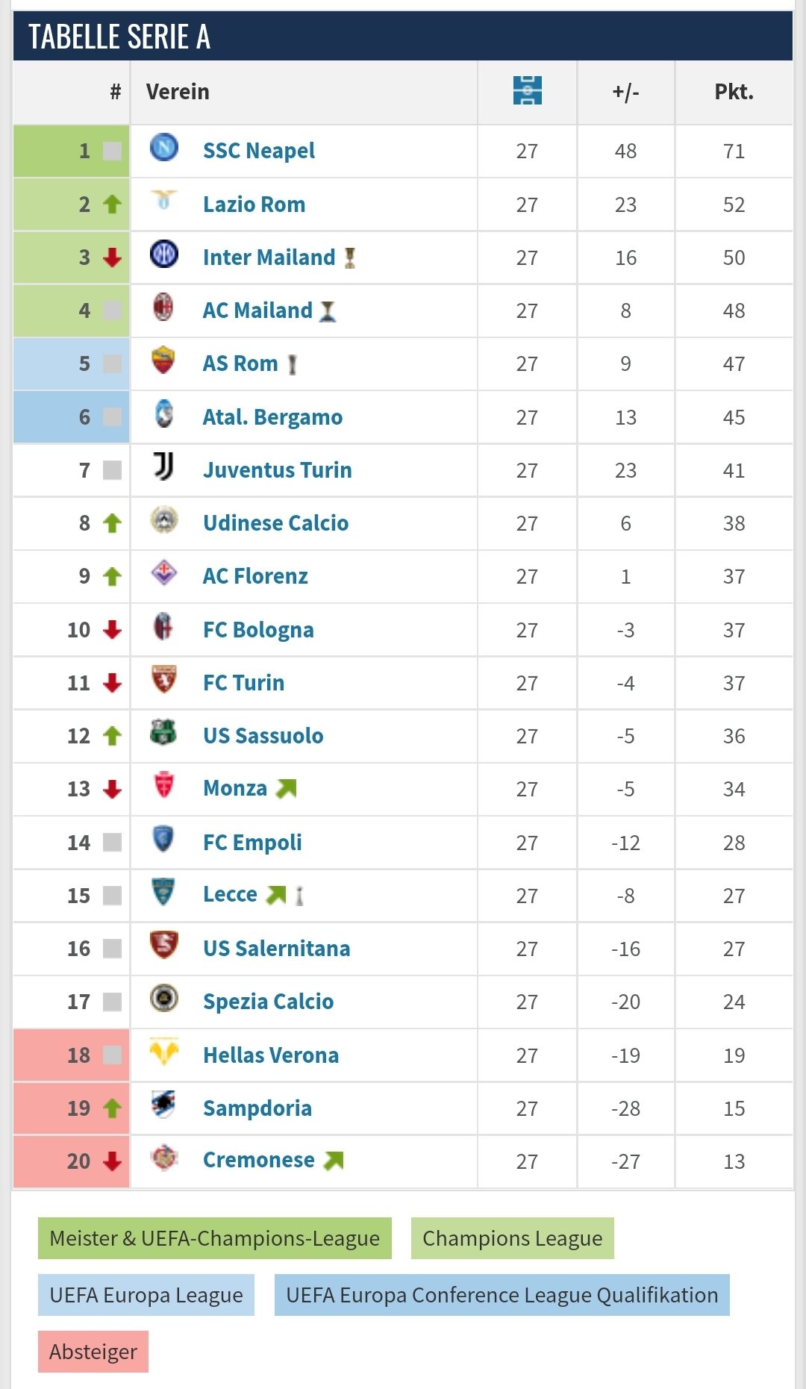Click the Juventus Turin logo icon
Viewport: 806px width, 1389px height.
coord(164,466)
